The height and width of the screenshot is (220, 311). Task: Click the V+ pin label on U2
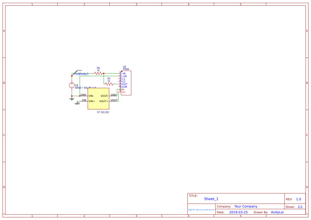tap(124, 92)
